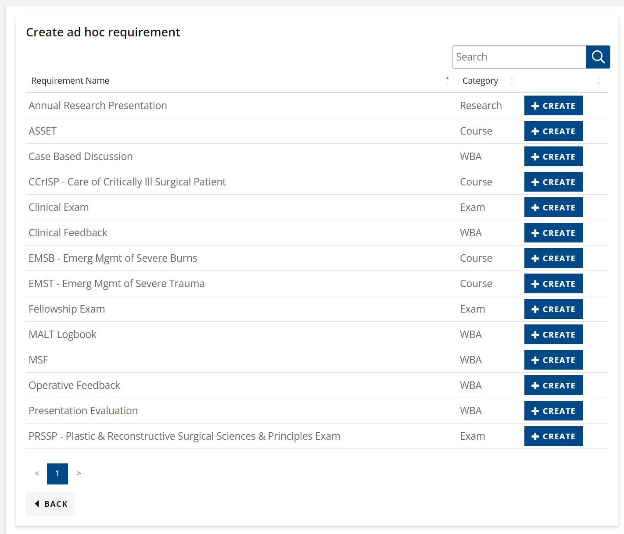Click into the Search input field
Viewport: 624px width, 534px height.
519,57
